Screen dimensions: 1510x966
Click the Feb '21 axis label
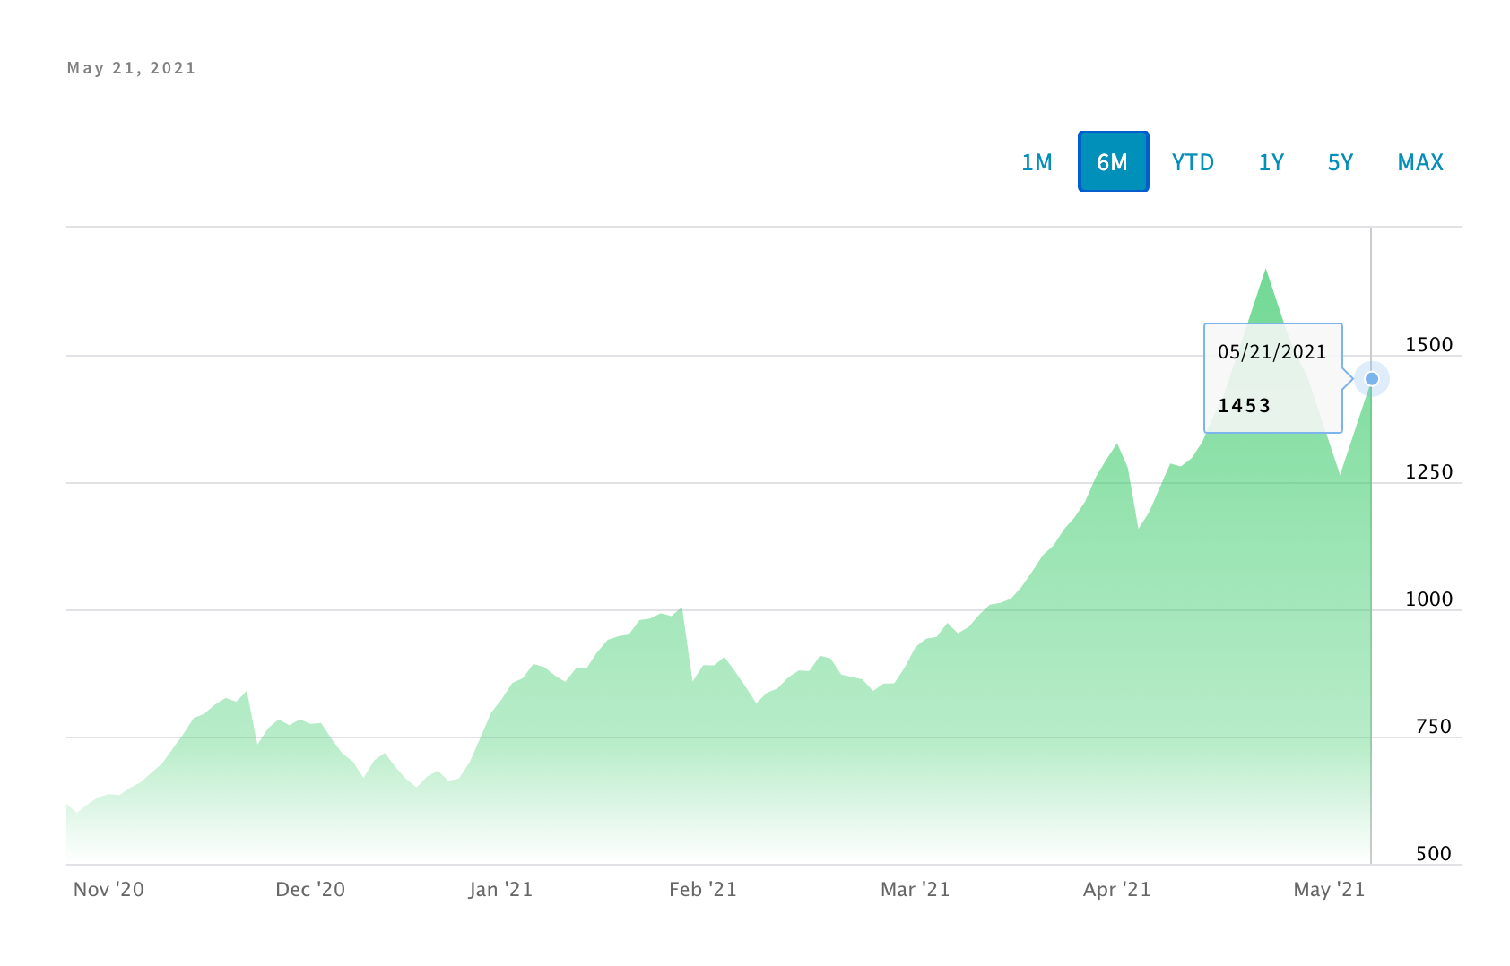pyautogui.click(x=703, y=889)
